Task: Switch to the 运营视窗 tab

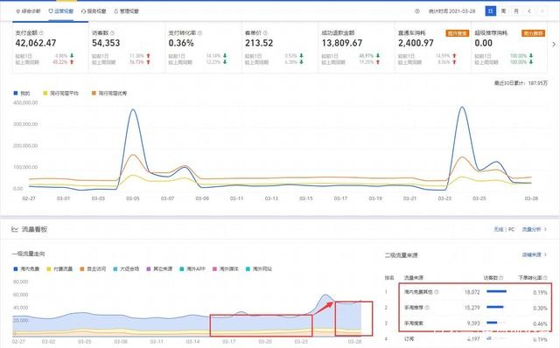Action: (x=61, y=11)
